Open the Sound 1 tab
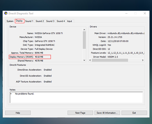Image resolution: width=152 pixels, height=124 pixels. point(29,21)
